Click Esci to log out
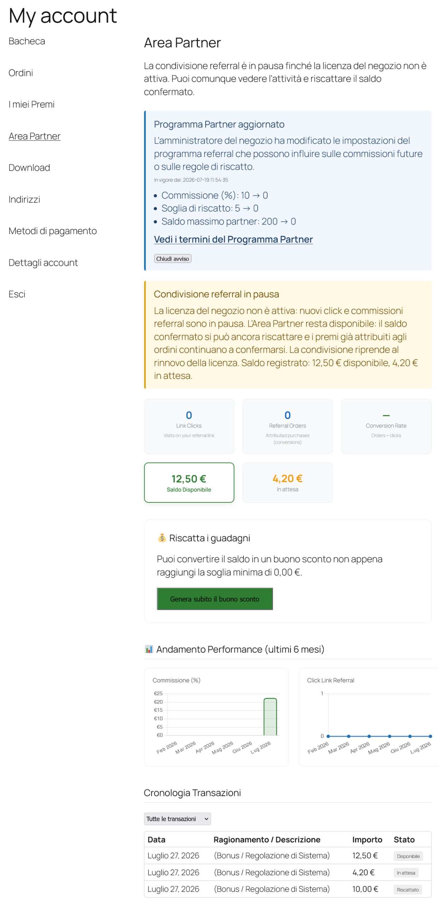 [x=17, y=294]
